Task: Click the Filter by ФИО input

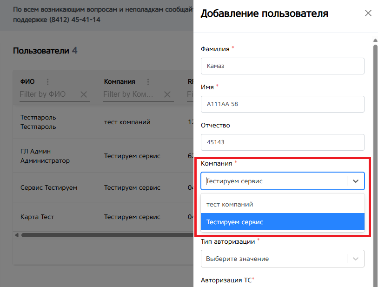Action: pos(49,94)
